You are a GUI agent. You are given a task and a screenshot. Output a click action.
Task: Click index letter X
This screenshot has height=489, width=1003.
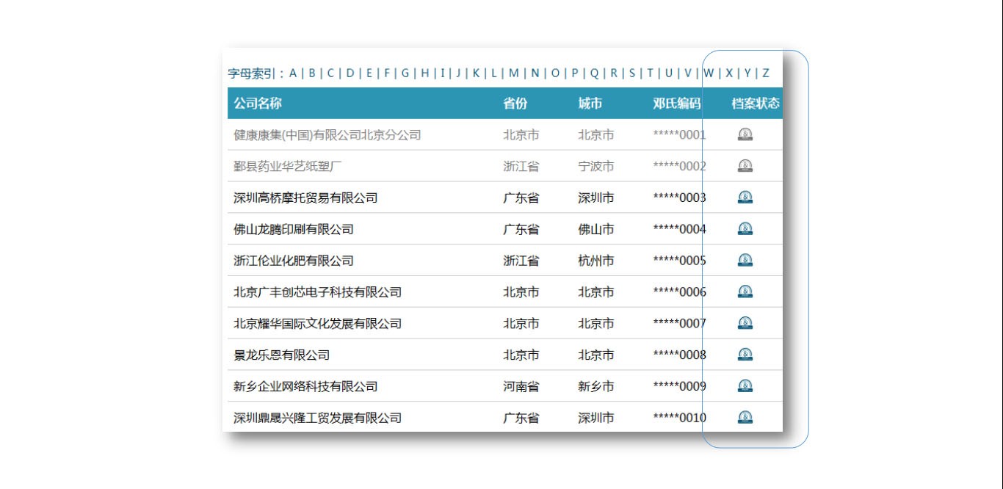[x=729, y=73]
